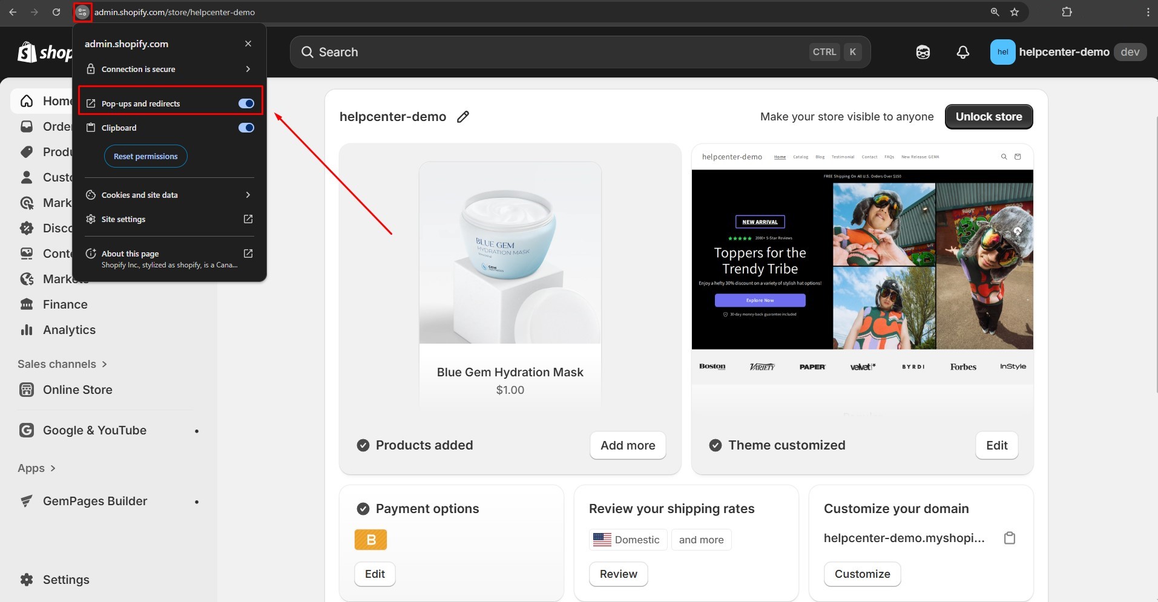Open Site settings external link icon
This screenshot has width=1158, height=602.
(x=248, y=219)
